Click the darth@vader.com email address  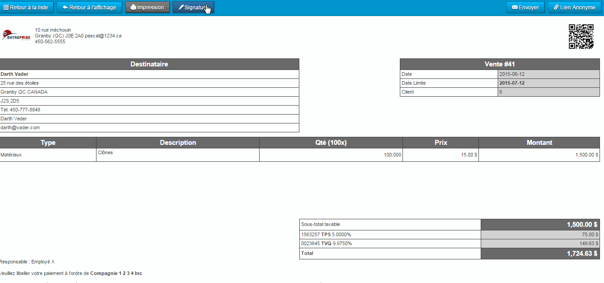(20, 127)
